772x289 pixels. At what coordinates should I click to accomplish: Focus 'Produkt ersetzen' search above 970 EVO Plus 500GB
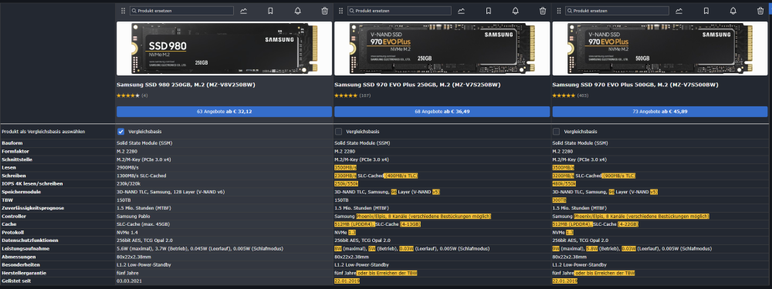pos(618,11)
